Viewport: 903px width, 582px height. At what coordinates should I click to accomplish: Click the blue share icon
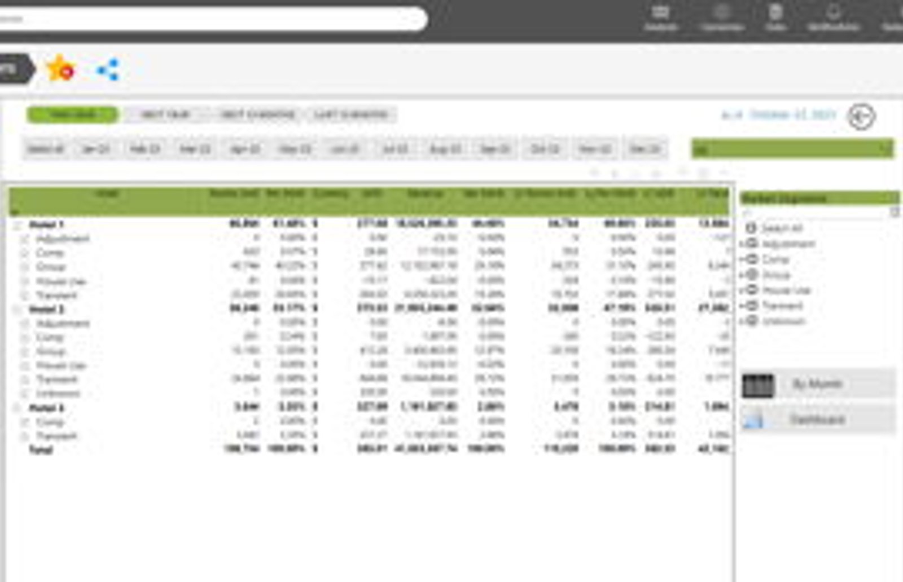pos(108,70)
